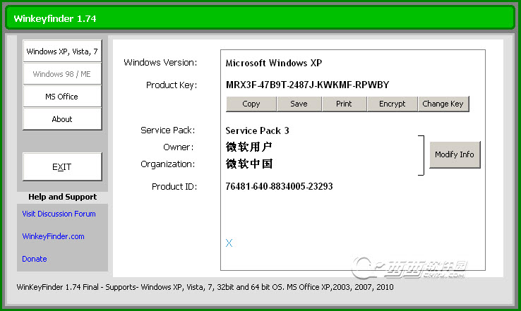Screen dimensions: 521x311
Task: Click the Change Key button
Action: pos(443,104)
